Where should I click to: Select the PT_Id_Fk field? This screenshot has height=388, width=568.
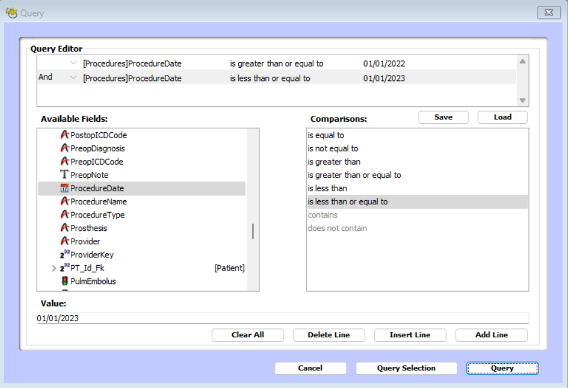(x=142, y=268)
